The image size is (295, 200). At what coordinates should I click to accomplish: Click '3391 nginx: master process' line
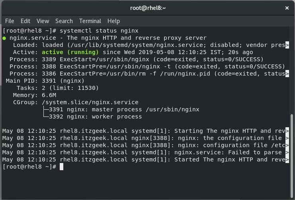point(124,110)
